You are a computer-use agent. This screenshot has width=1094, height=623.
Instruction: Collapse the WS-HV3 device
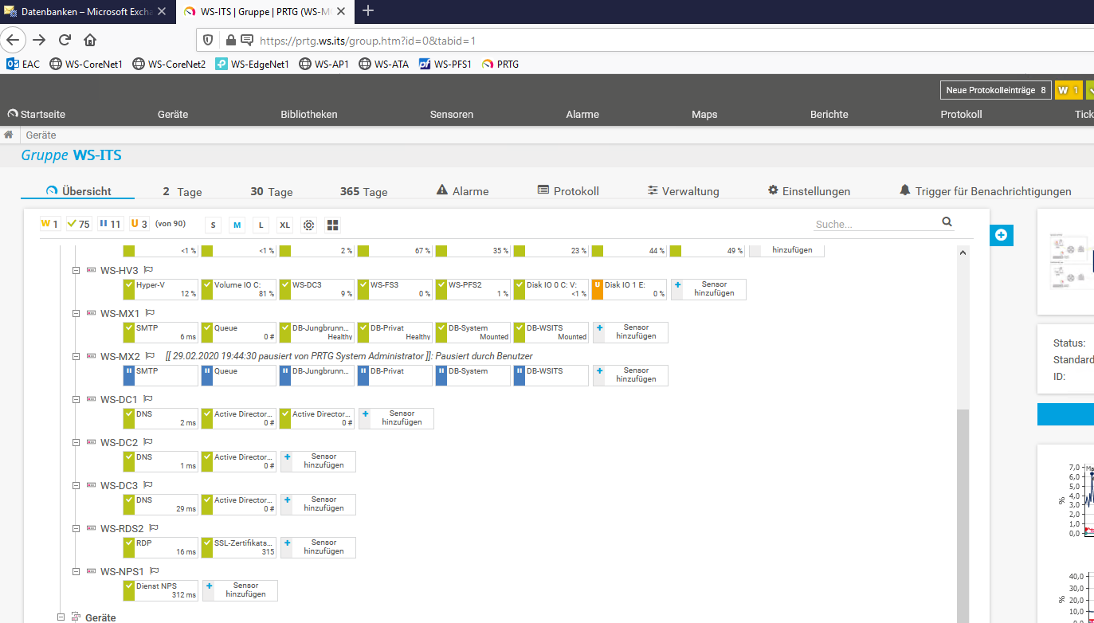coord(76,270)
